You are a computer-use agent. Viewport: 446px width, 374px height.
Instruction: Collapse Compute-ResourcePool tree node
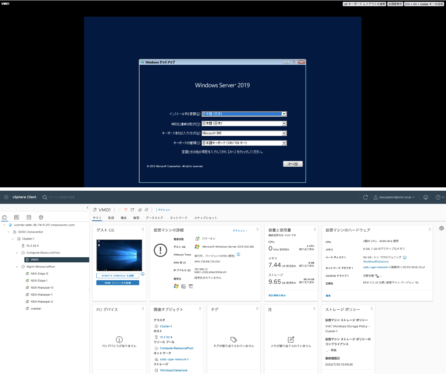[17, 253]
